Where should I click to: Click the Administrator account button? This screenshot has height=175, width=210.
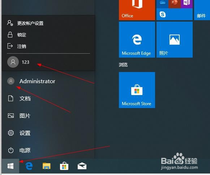(48, 81)
